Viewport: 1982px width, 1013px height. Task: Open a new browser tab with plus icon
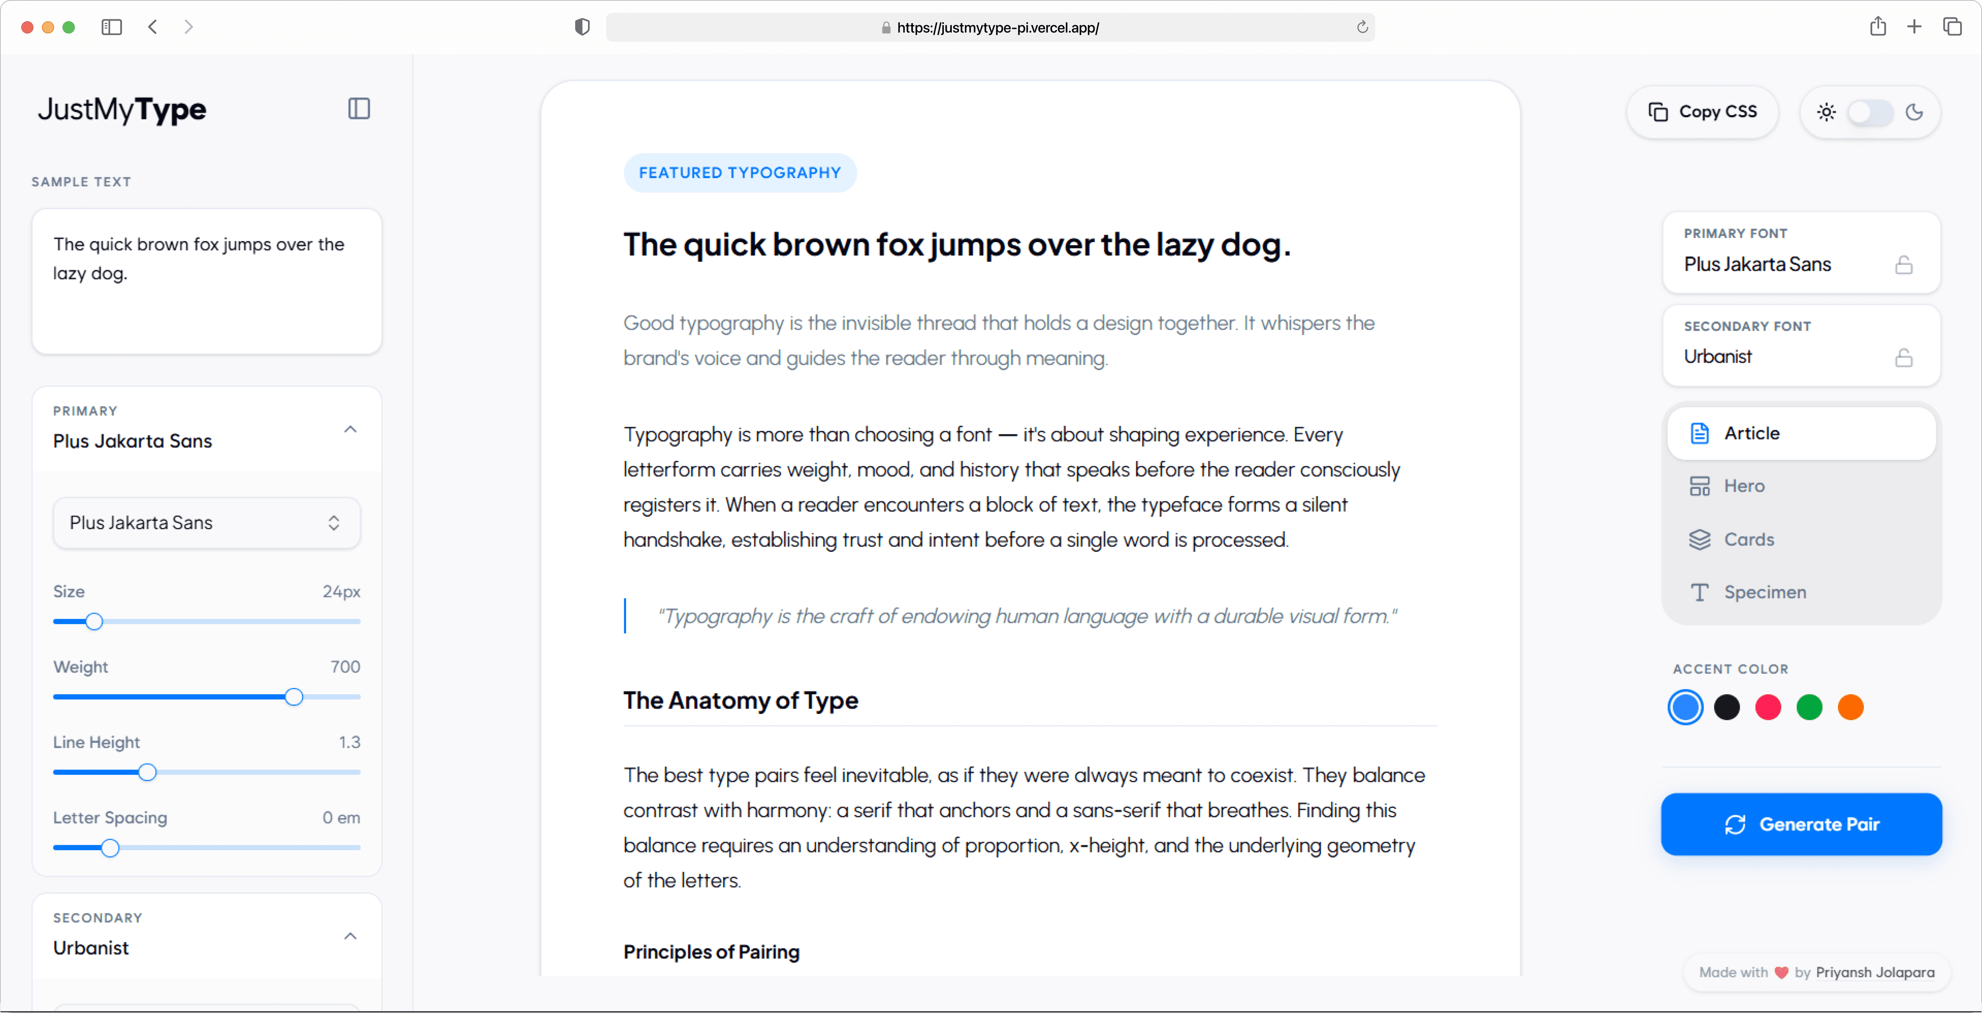click(1914, 27)
